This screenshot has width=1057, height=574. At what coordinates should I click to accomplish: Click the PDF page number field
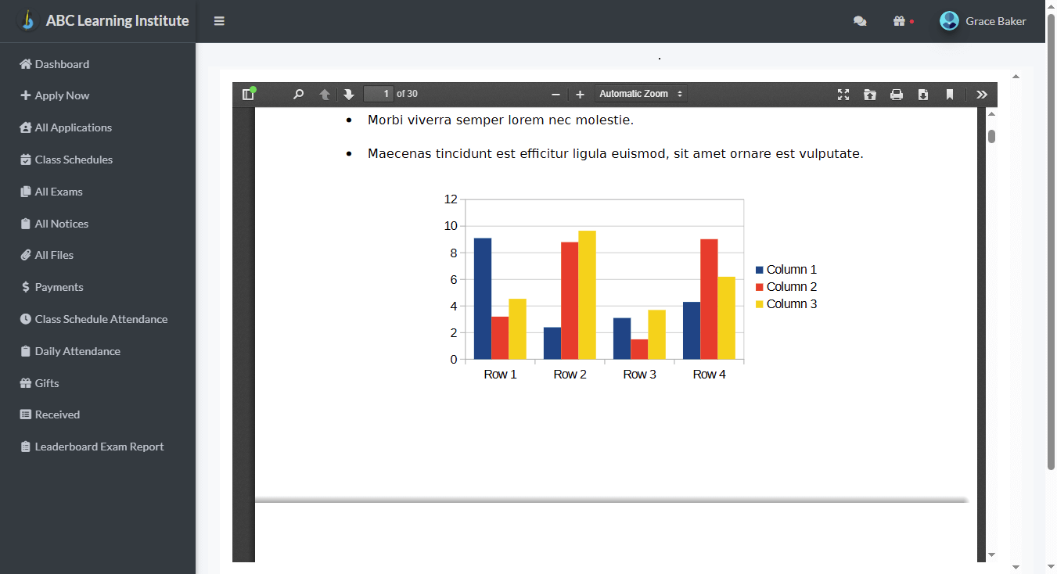coord(379,94)
